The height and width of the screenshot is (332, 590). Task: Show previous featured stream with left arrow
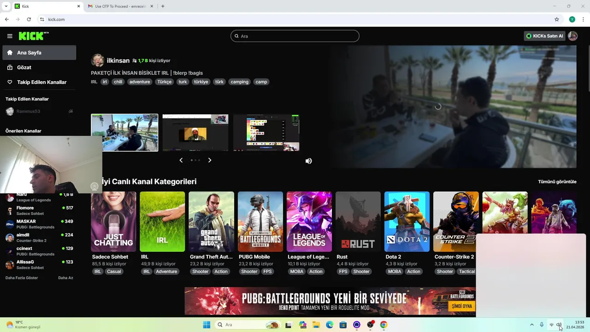181,160
